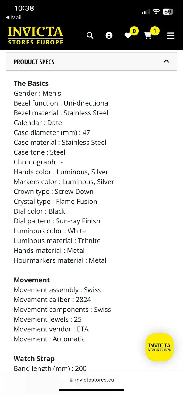Tap the cart count badge showing 1

[x=155, y=31]
